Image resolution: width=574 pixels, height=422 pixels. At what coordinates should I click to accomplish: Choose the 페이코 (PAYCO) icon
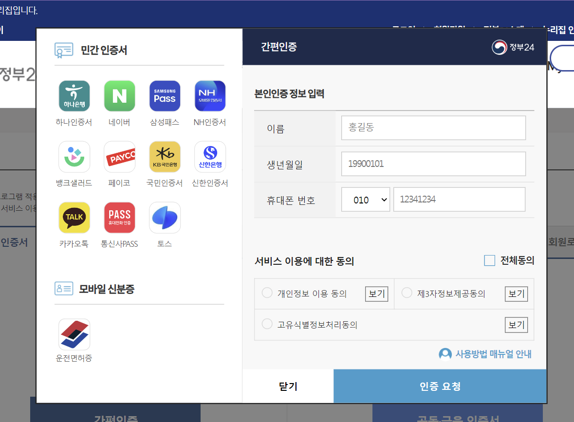pos(119,157)
